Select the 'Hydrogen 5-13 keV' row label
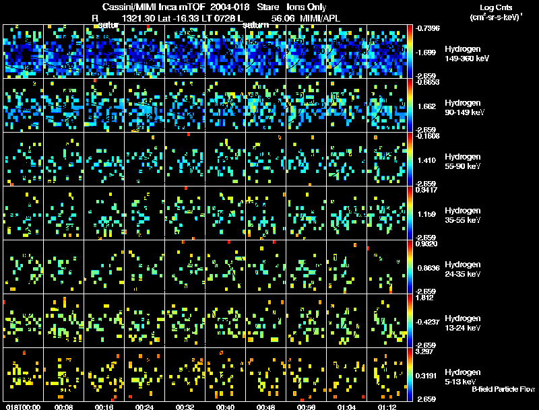Viewport: 539px width, 410px height. point(463,377)
